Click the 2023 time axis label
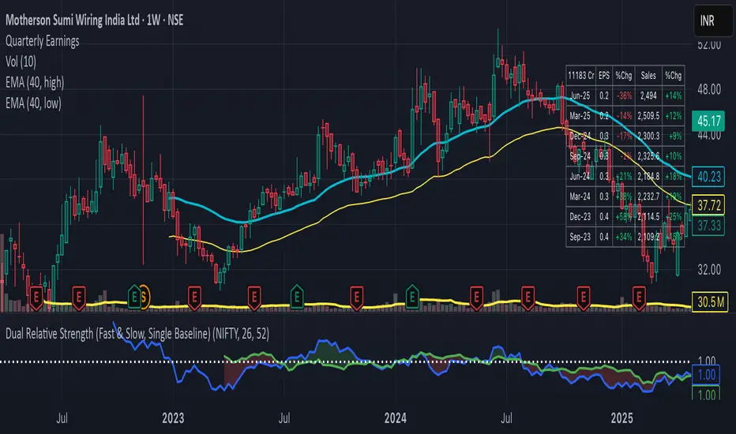The image size is (736, 434). click(x=173, y=418)
